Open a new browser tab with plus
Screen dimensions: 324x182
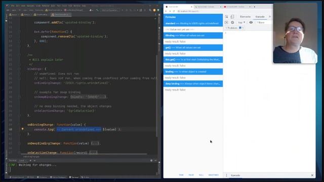[254, 7]
